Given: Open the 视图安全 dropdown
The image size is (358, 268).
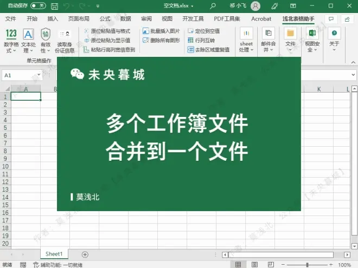Looking at the screenshot, I should point(312,40).
